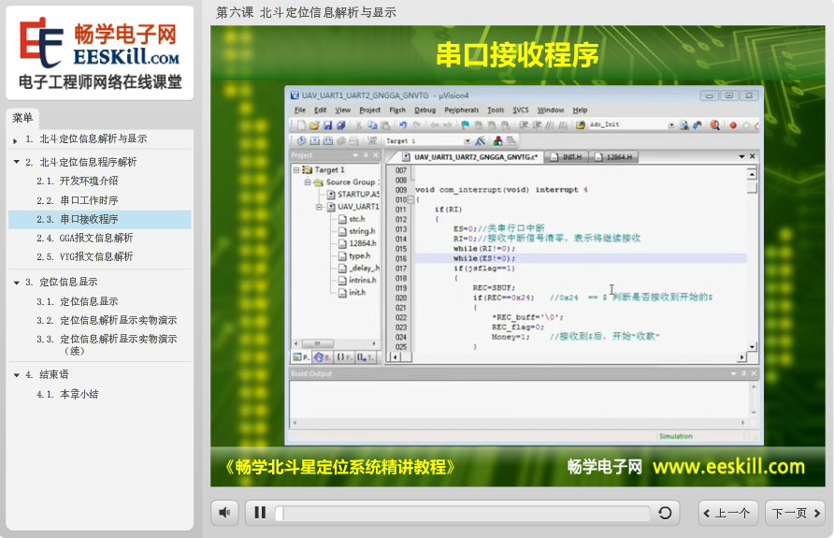Select string.h in project tree

pos(357,231)
